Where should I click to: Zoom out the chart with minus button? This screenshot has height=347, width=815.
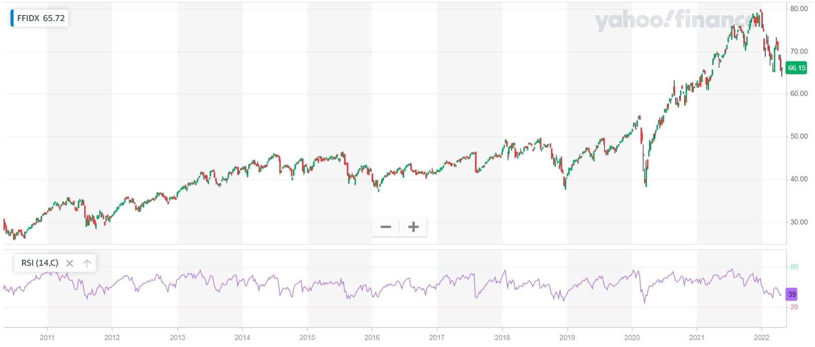(386, 227)
